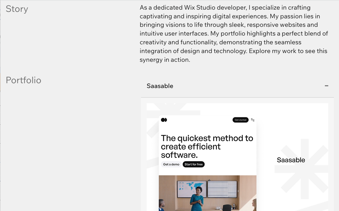Click the Story description paragraph

pyautogui.click(x=234, y=34)
